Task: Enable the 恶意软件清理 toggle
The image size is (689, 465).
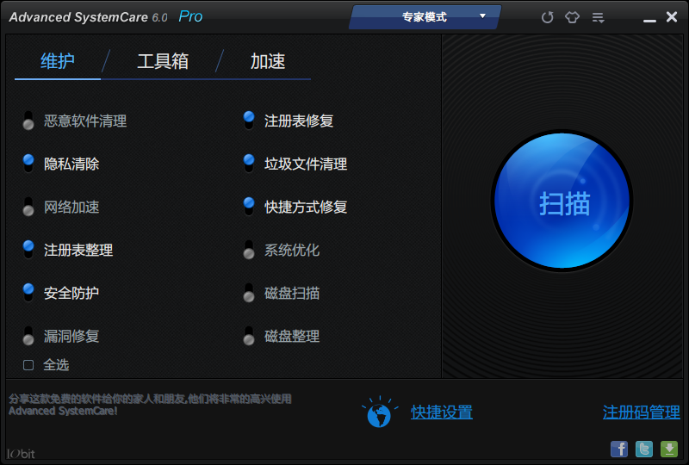Action: point(28,121)
